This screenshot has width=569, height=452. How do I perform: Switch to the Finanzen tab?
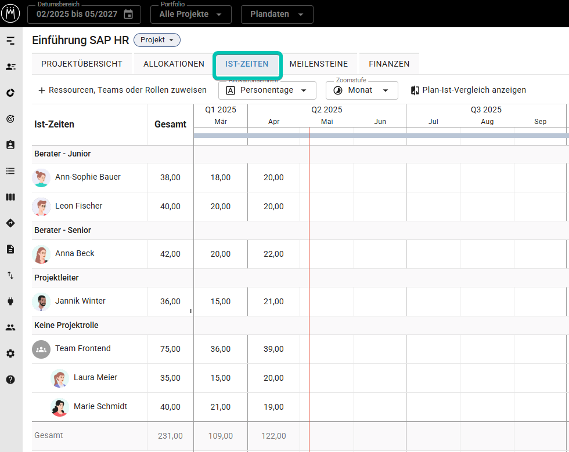389,64
